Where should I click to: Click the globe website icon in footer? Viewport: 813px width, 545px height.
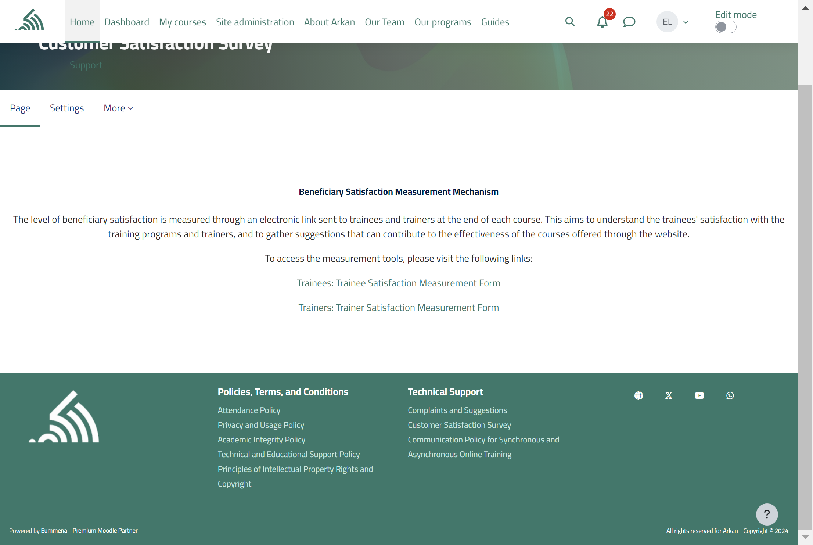638,395
